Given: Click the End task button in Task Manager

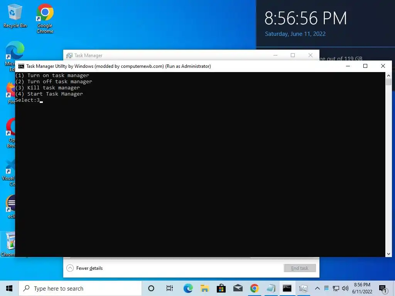Looking at the screenshot, I should point(300,268).
